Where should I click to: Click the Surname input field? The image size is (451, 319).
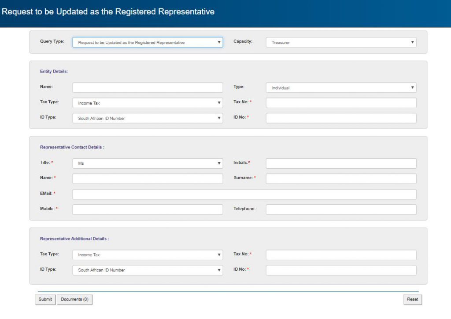340,178
